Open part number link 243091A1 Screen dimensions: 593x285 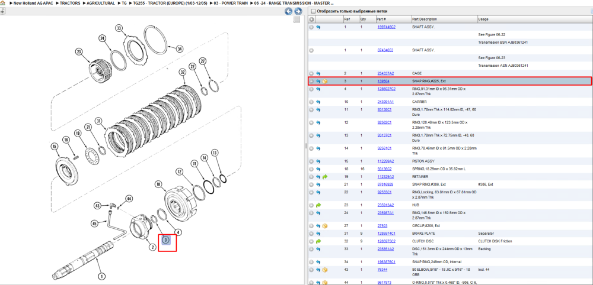point(385,102)
